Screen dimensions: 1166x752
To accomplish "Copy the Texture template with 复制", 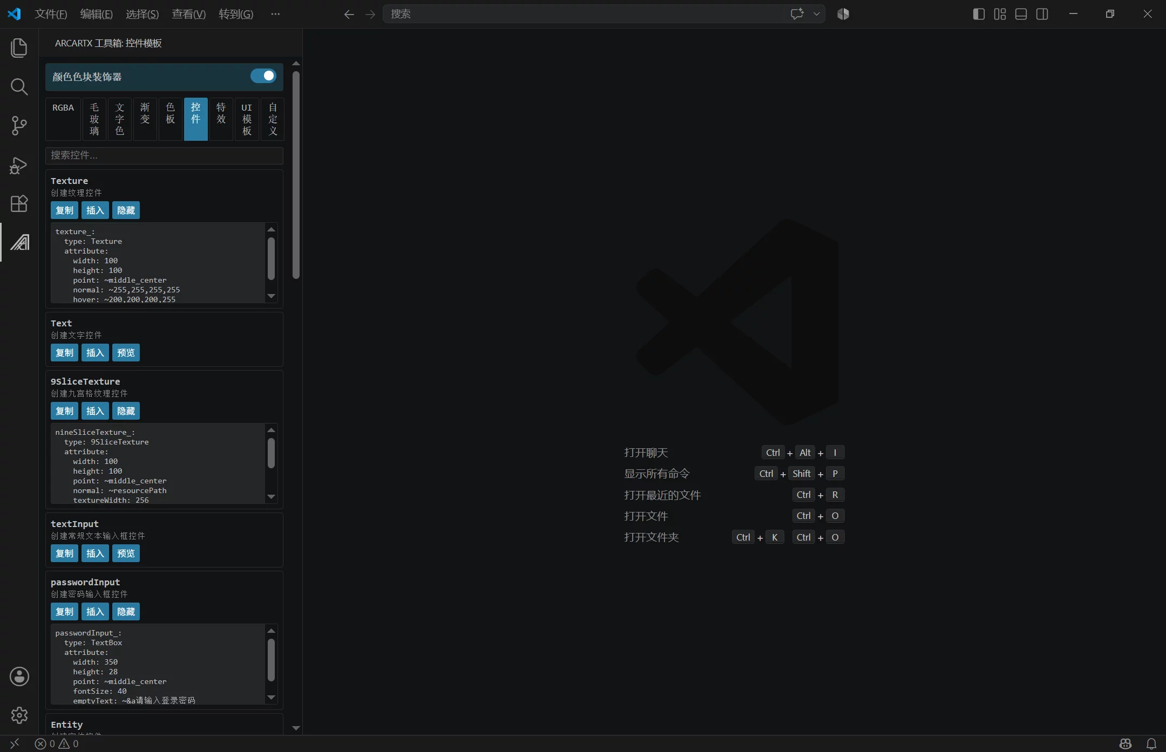I will tap(64, 210).
